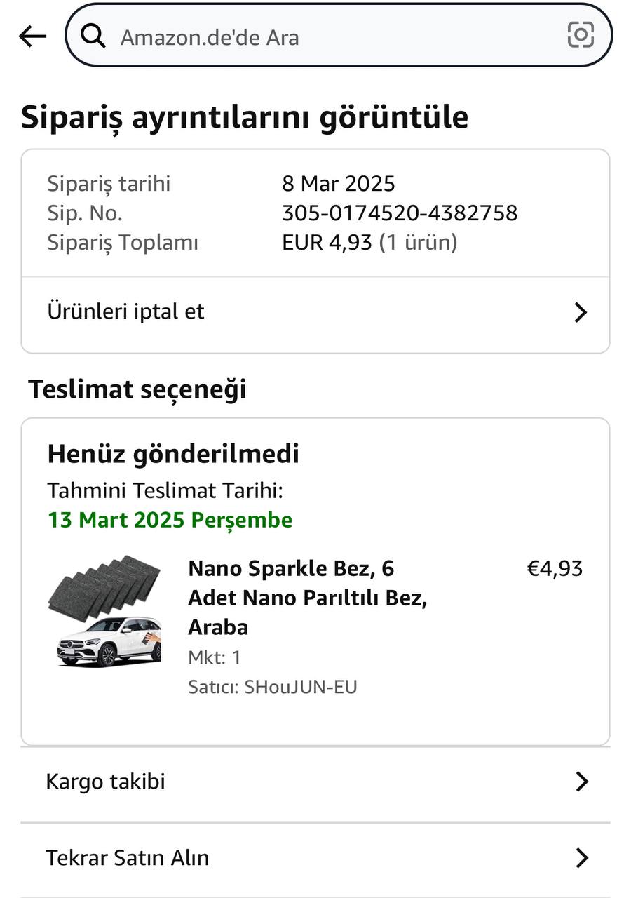The height and width of the screenshot is (898, 631).
Task: Open the camera lens scan icon
Action: coord(581,34)
